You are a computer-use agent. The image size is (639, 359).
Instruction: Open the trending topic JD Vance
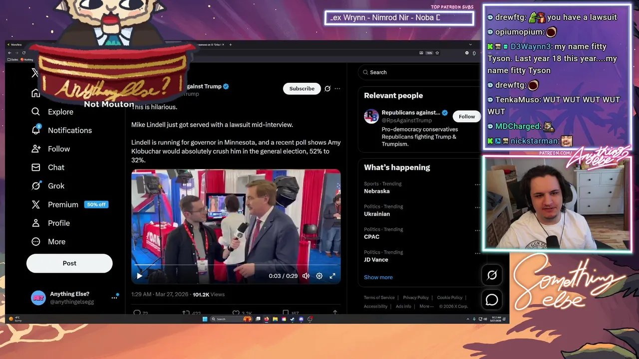376,260
